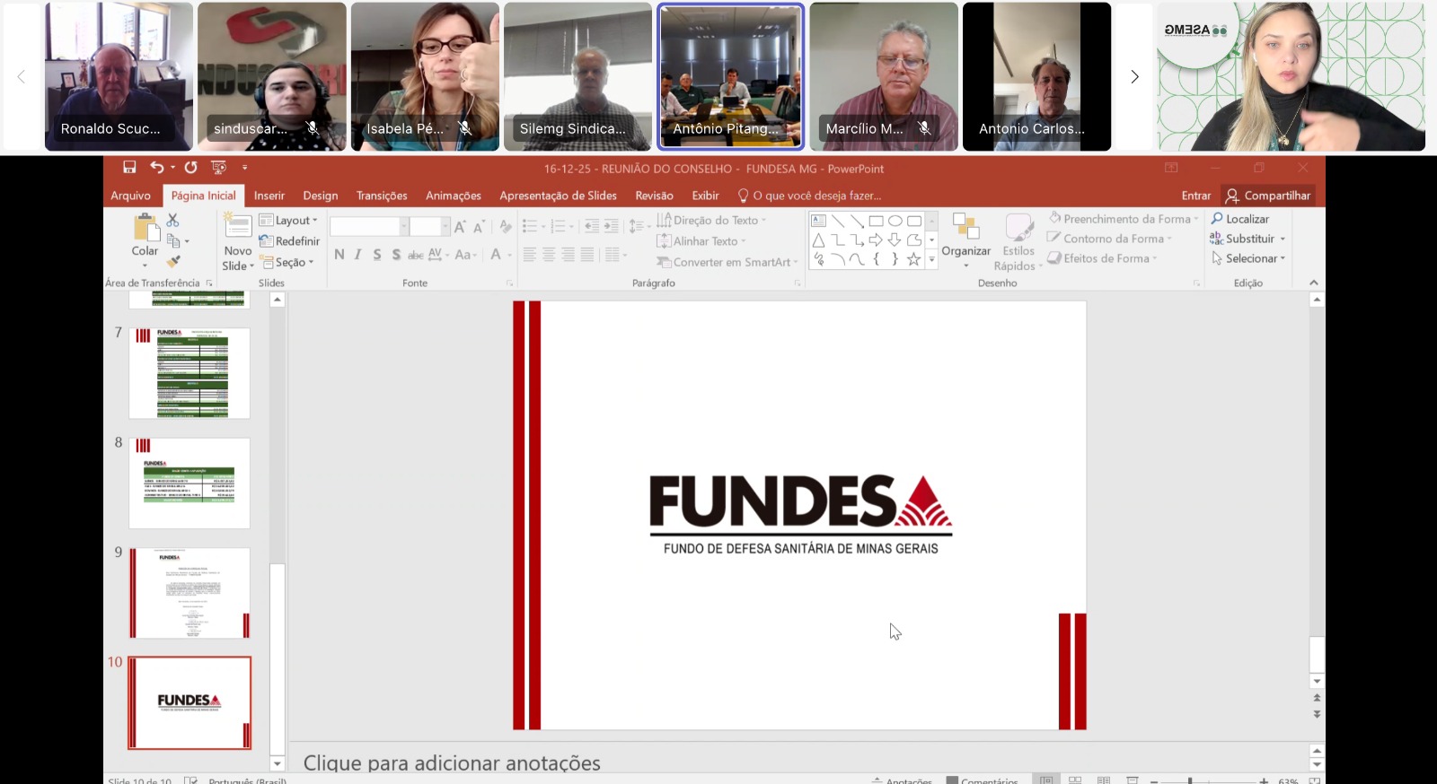The height and width of the screenshot is (784, 1437).
Task: Click the Undo arrow icon
Action: click(156, 168)
